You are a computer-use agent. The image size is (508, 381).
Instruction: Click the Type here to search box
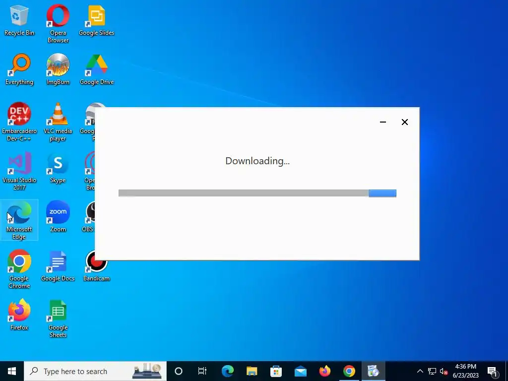pyautogui.click(x=95, y=371)
